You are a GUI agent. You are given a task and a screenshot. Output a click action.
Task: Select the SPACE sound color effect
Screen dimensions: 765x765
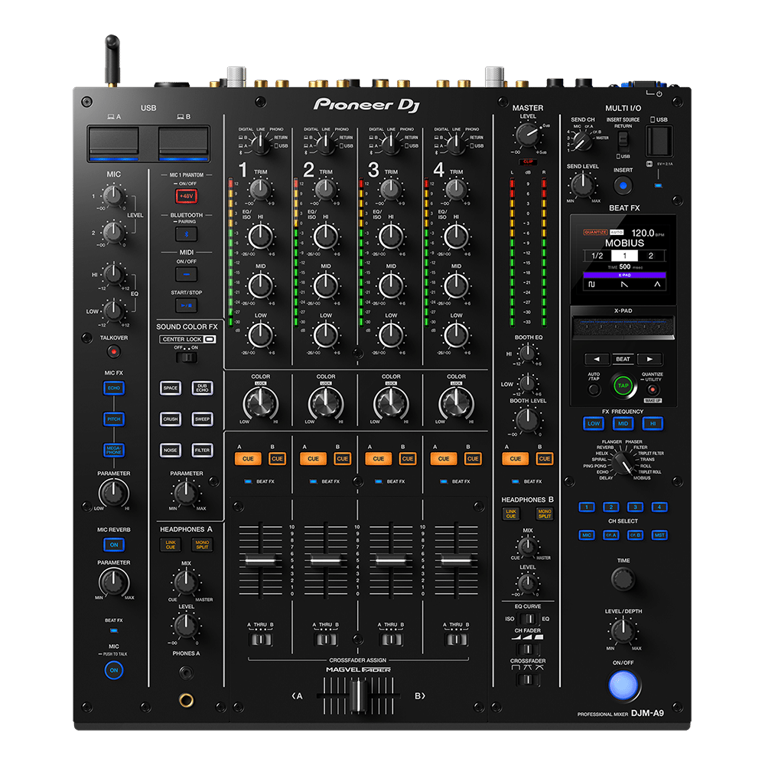170,388
